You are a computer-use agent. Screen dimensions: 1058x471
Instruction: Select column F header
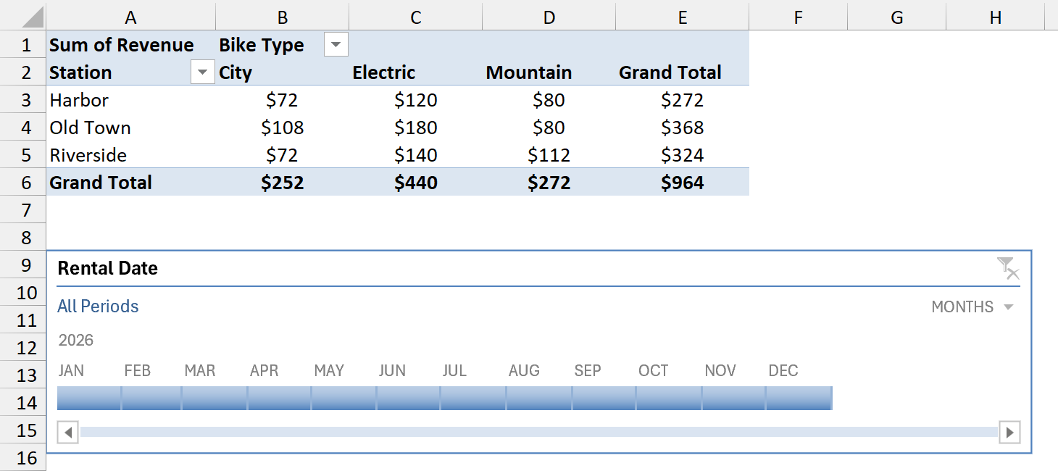click(798, 17)
